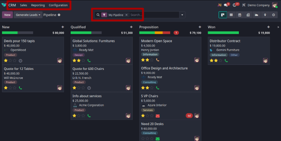This screenshot has height=141, width=281.
Task: Click the green progress bar in Won column
Action: point(223,33)
